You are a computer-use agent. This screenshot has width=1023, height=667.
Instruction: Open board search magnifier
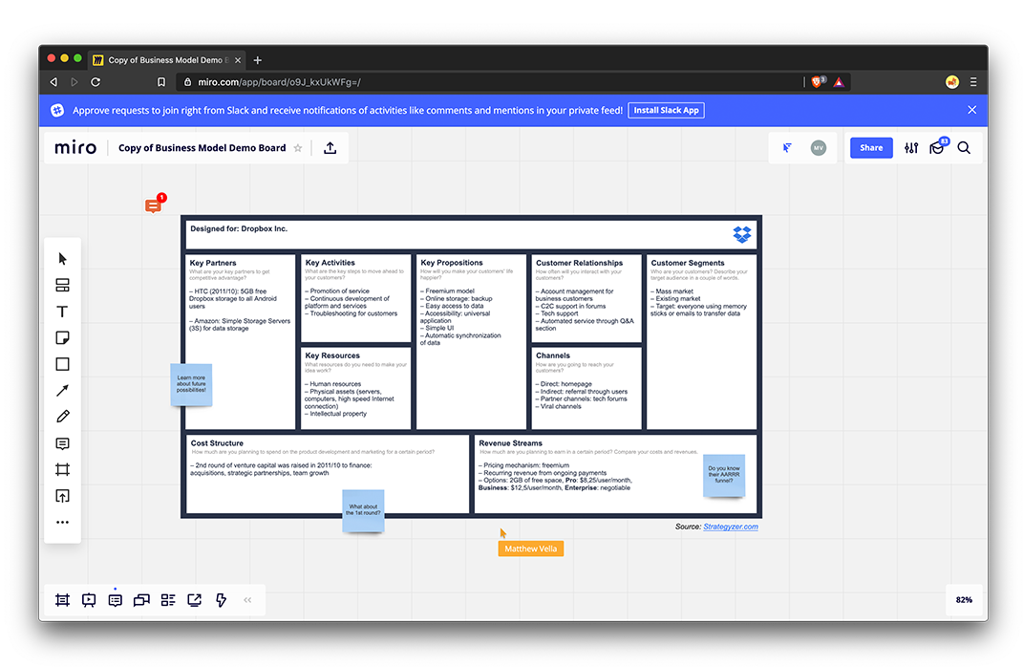point(964,148)
